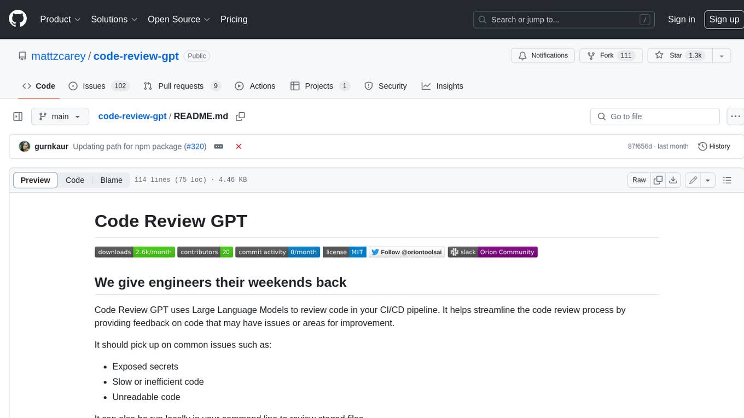Open the Insights tab
Viewport: 744px width, 418px height.
(443, 86)
